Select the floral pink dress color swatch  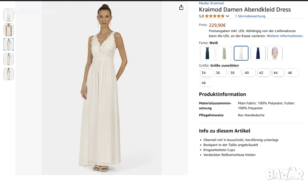tap(275, 53)
